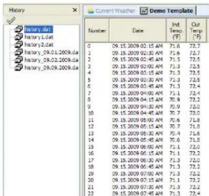Screen dimensions: 209x196
Task: Close the History panel
Action: tap(75, 10)
